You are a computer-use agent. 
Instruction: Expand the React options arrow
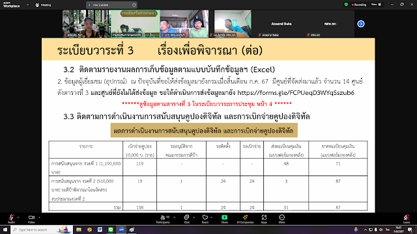(x=211, y=217)
